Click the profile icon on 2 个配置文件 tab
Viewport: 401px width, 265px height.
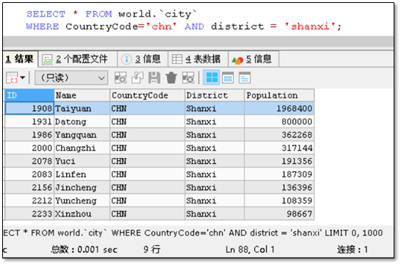(x=47, y=59)
